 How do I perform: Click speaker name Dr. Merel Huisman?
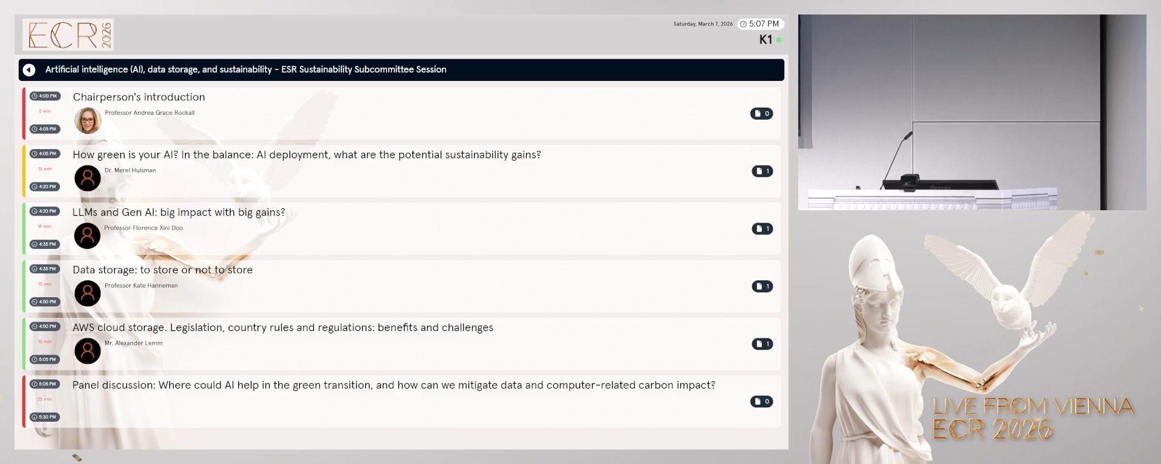coord(130,170)
